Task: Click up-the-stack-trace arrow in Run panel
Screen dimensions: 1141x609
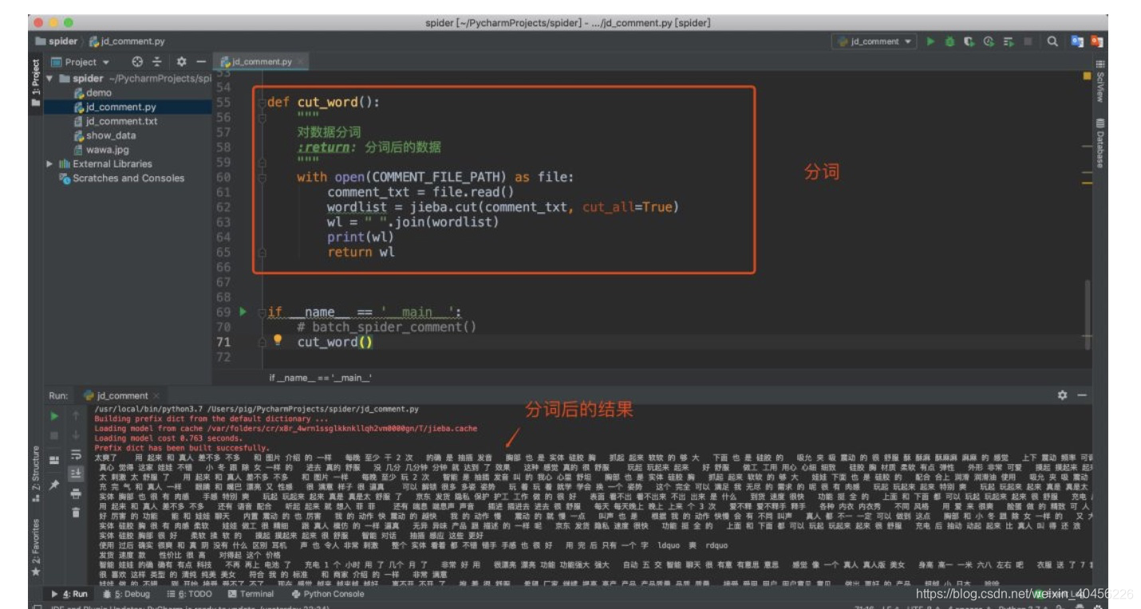Action: click(x=76, y=415)
